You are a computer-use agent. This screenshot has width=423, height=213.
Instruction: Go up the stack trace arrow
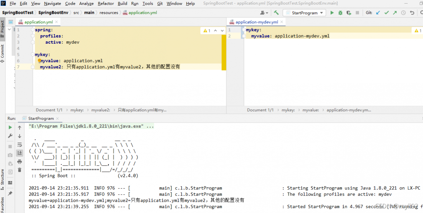[x=19, y=127]
